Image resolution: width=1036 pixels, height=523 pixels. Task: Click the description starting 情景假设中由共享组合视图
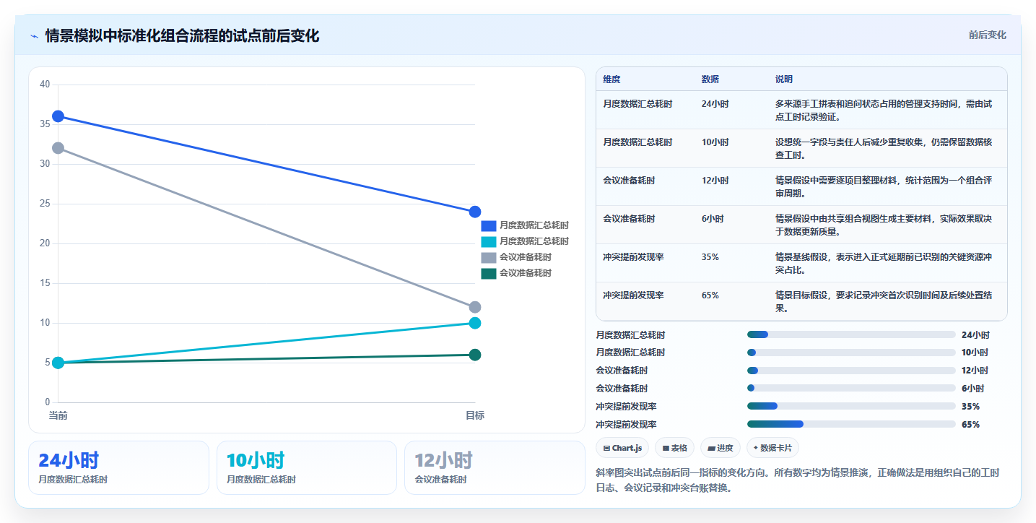coord(884,225)
